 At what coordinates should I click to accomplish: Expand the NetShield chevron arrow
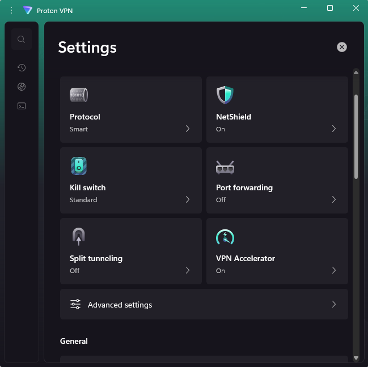334,129
